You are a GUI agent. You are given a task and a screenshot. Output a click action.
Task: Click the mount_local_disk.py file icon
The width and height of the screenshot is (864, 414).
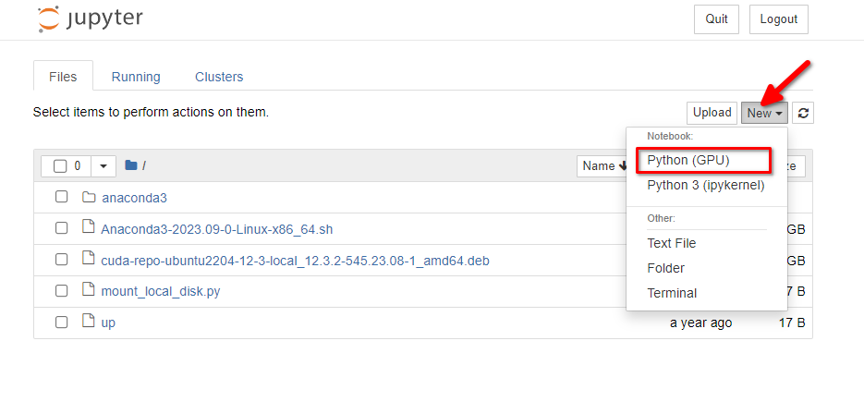(88, 289)
